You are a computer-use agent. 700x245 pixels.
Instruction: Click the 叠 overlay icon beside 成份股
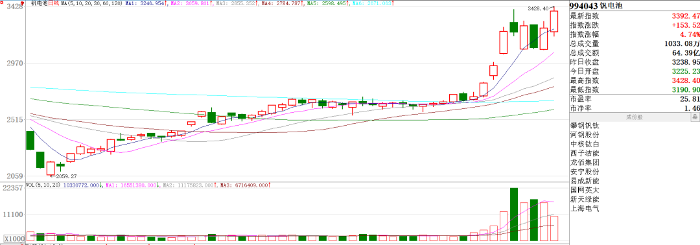(695, 117)
